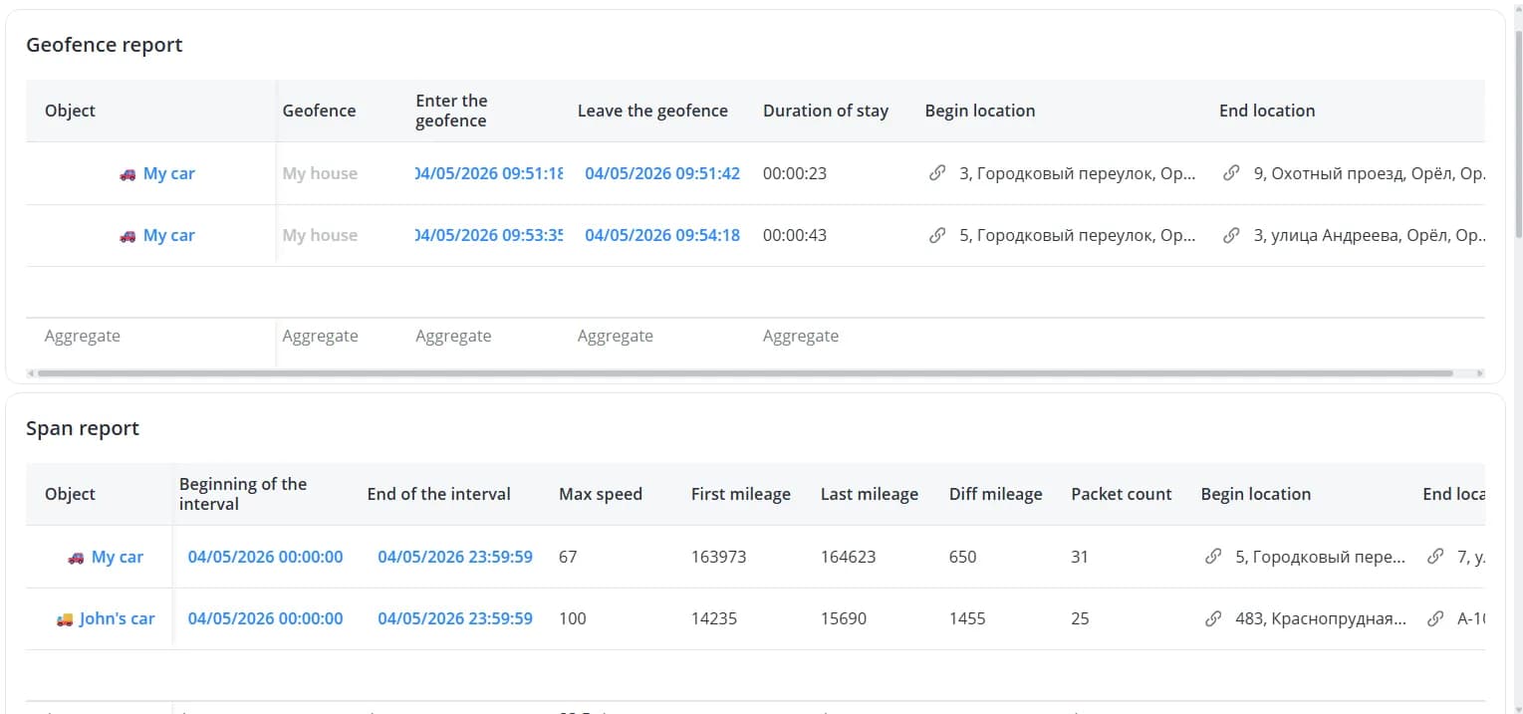
Task: Click end location link icon in My car span row
Action: point(1435,557)
